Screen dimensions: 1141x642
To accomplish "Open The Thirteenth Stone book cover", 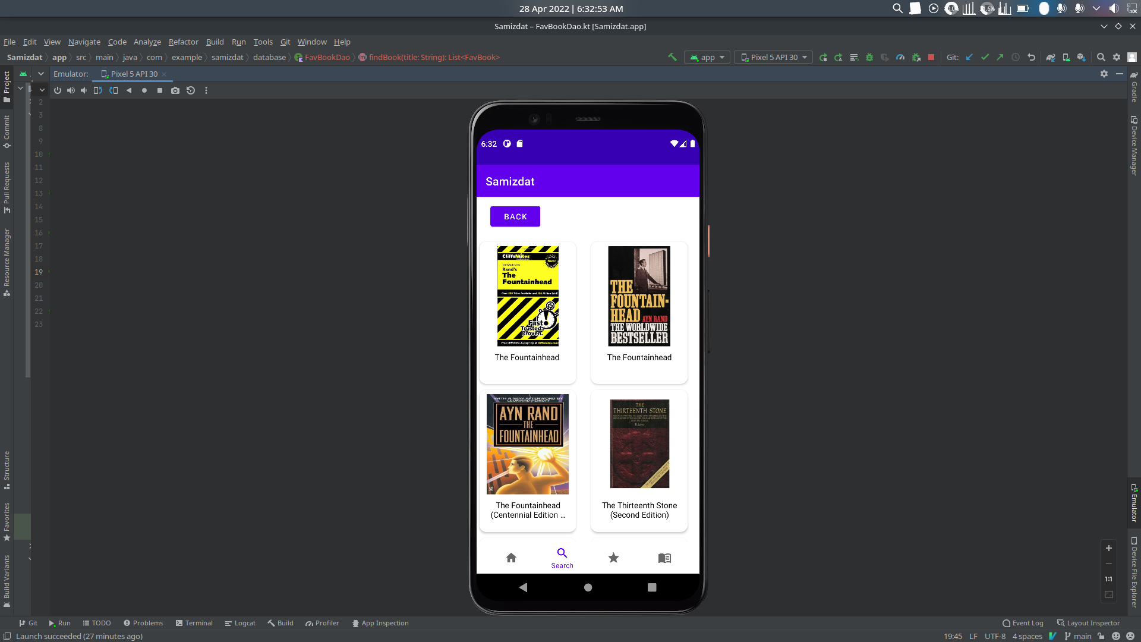I will tap(639, 443).
